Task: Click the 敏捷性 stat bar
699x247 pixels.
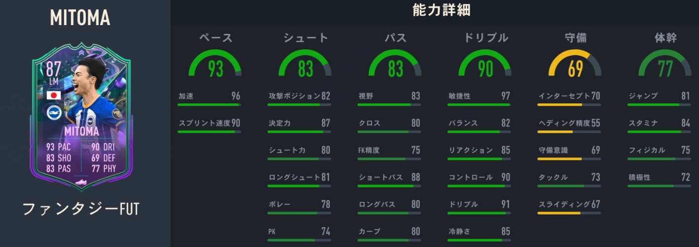Action: [x=479, y=105]
